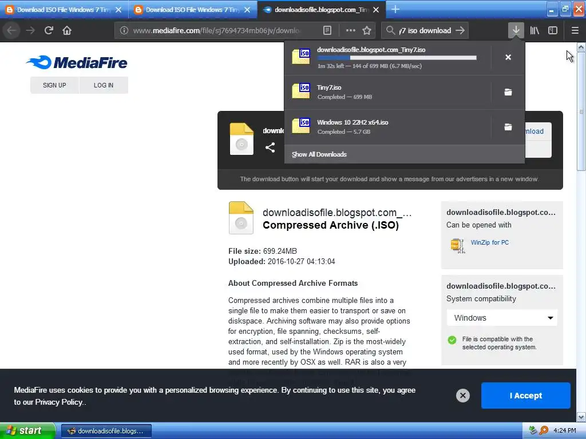Click the WinZip application icon
The height and width of the screenshot is (439, 586).
pos(458,245)
